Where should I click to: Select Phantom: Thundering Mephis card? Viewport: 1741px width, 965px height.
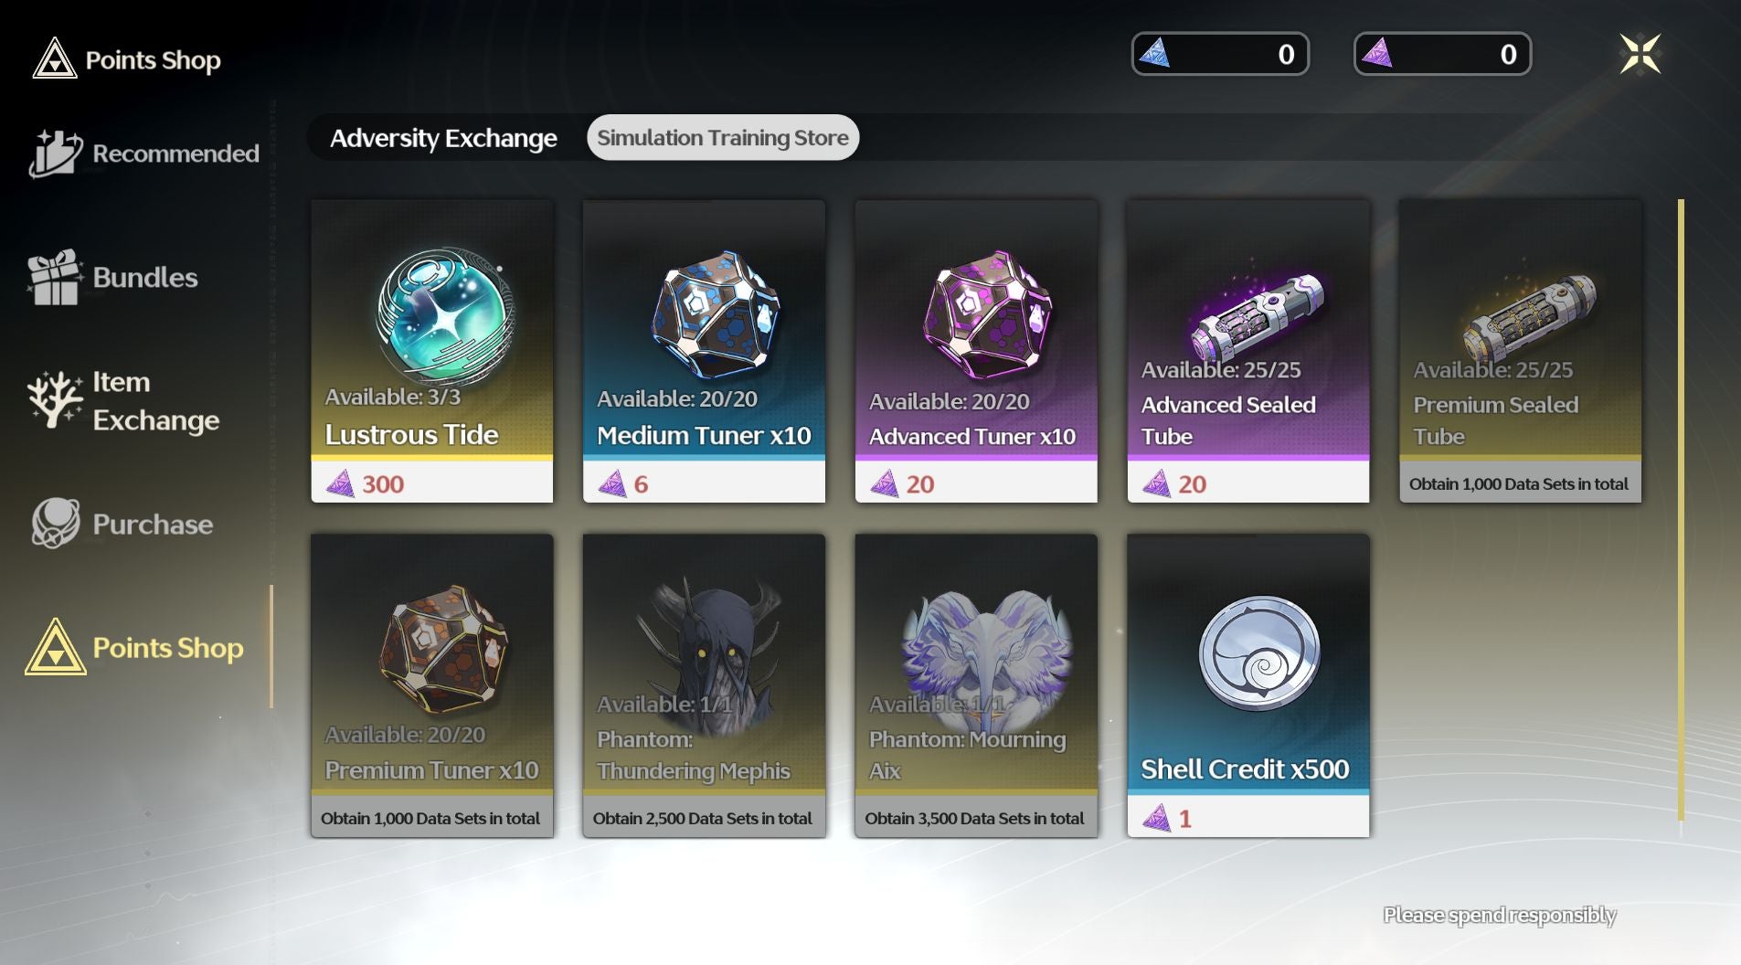tap(704, 685)
